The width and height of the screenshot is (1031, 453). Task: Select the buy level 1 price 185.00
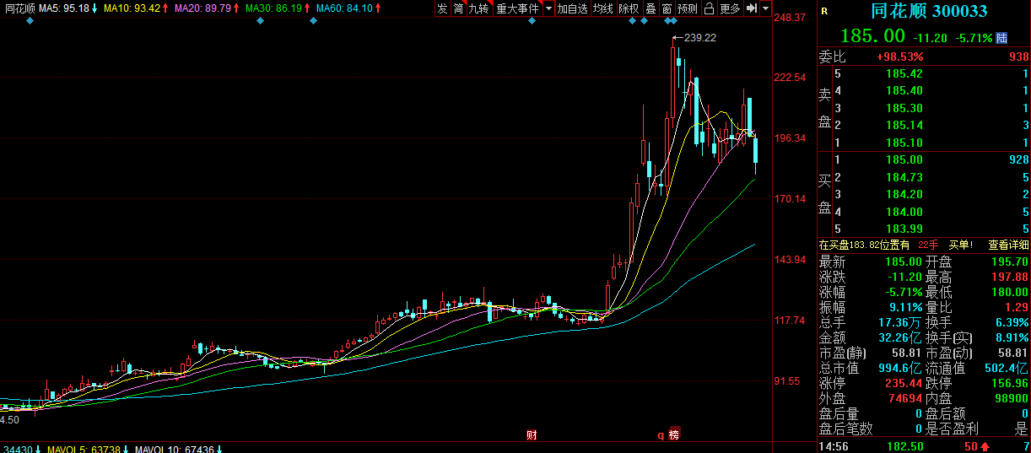[904, 159]
